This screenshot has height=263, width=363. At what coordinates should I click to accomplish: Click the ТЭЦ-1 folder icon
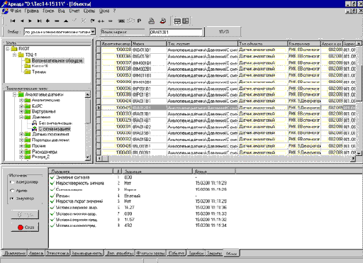pyautogui.click(x=21, y=55)
